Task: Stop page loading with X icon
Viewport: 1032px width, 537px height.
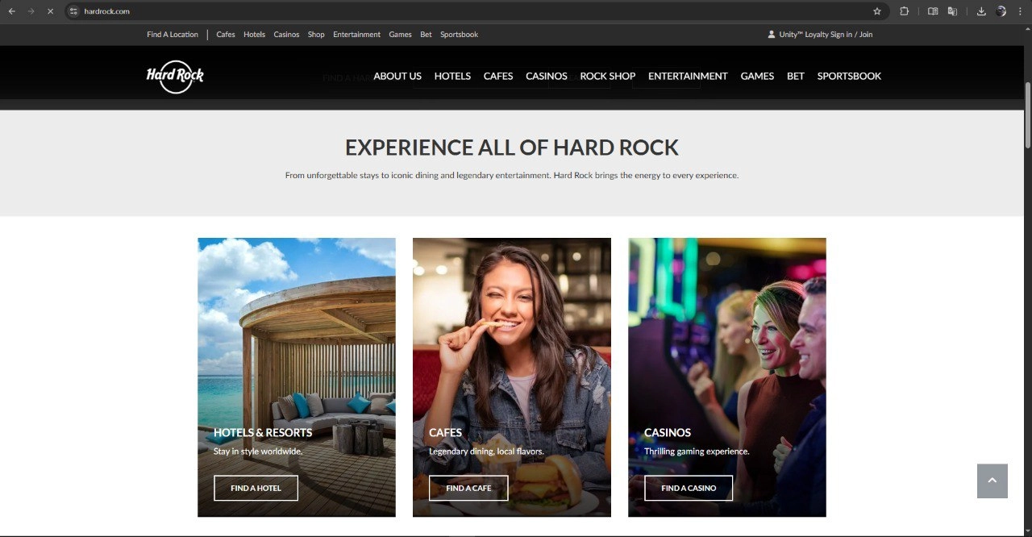Action: 50,11
